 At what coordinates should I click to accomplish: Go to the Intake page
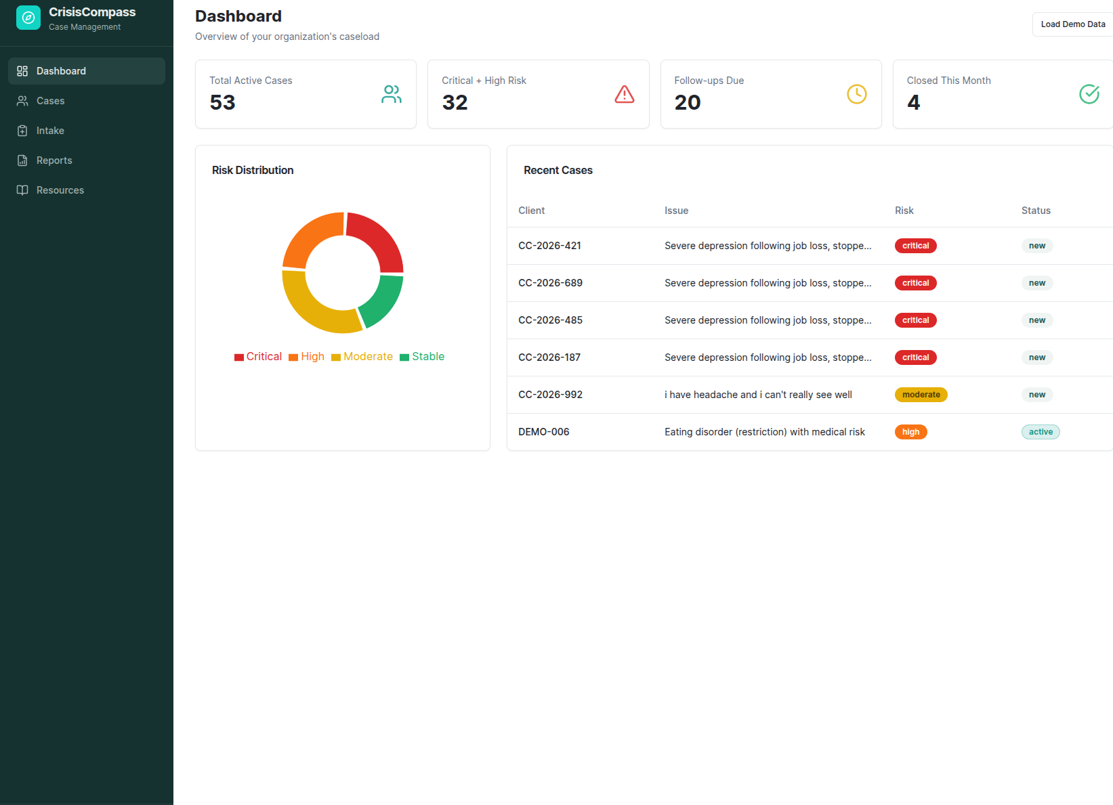(x=87, y=131)
